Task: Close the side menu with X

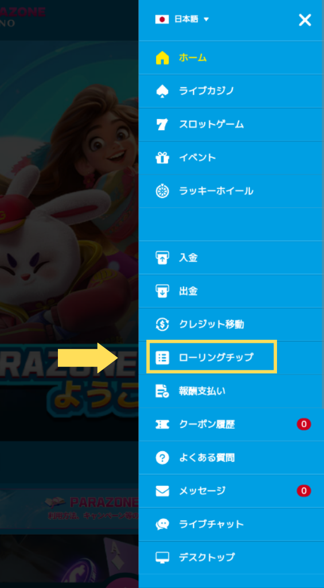Action: tap(305, 20)
